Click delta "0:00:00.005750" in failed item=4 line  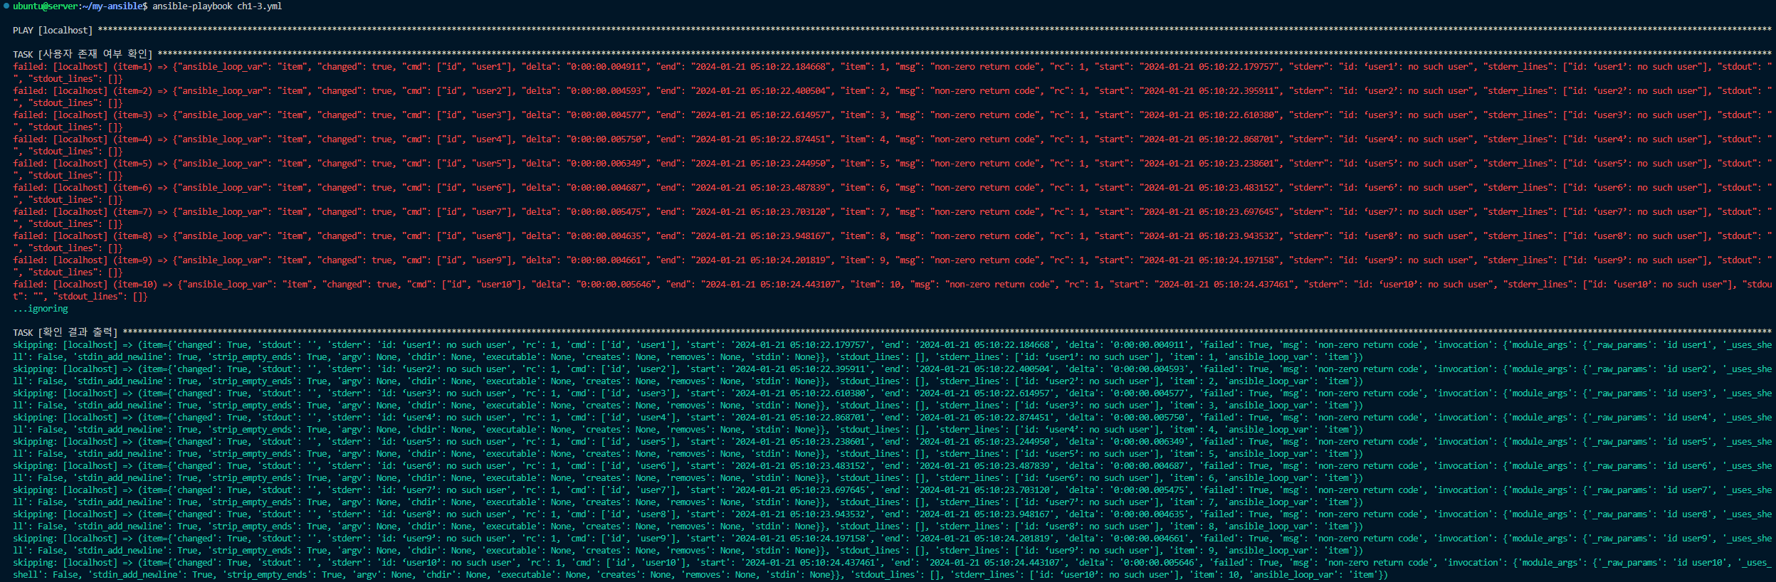[x=608, y=139]
